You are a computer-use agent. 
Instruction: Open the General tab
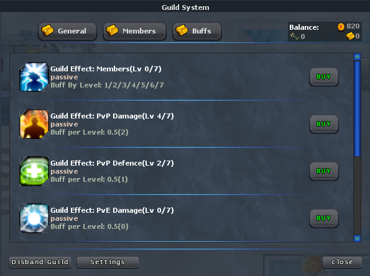coord(68,31)
